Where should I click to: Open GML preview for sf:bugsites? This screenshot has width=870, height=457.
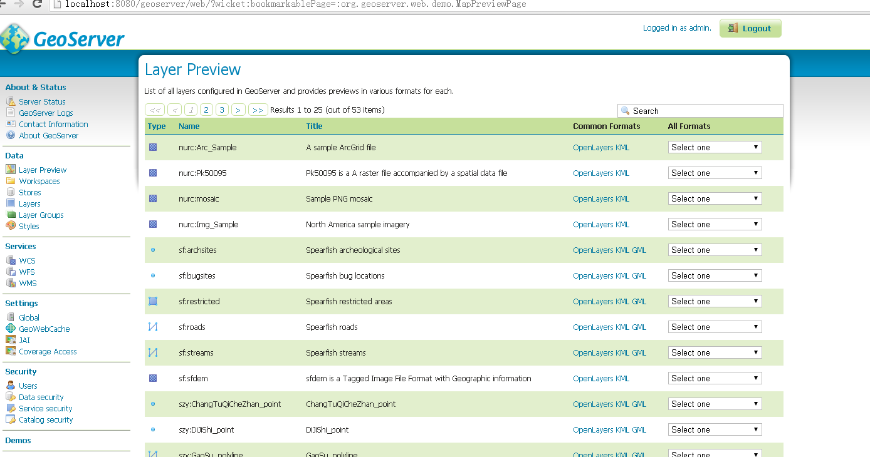click(639, 275)
